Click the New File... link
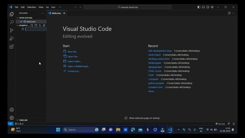 point(73,52)
